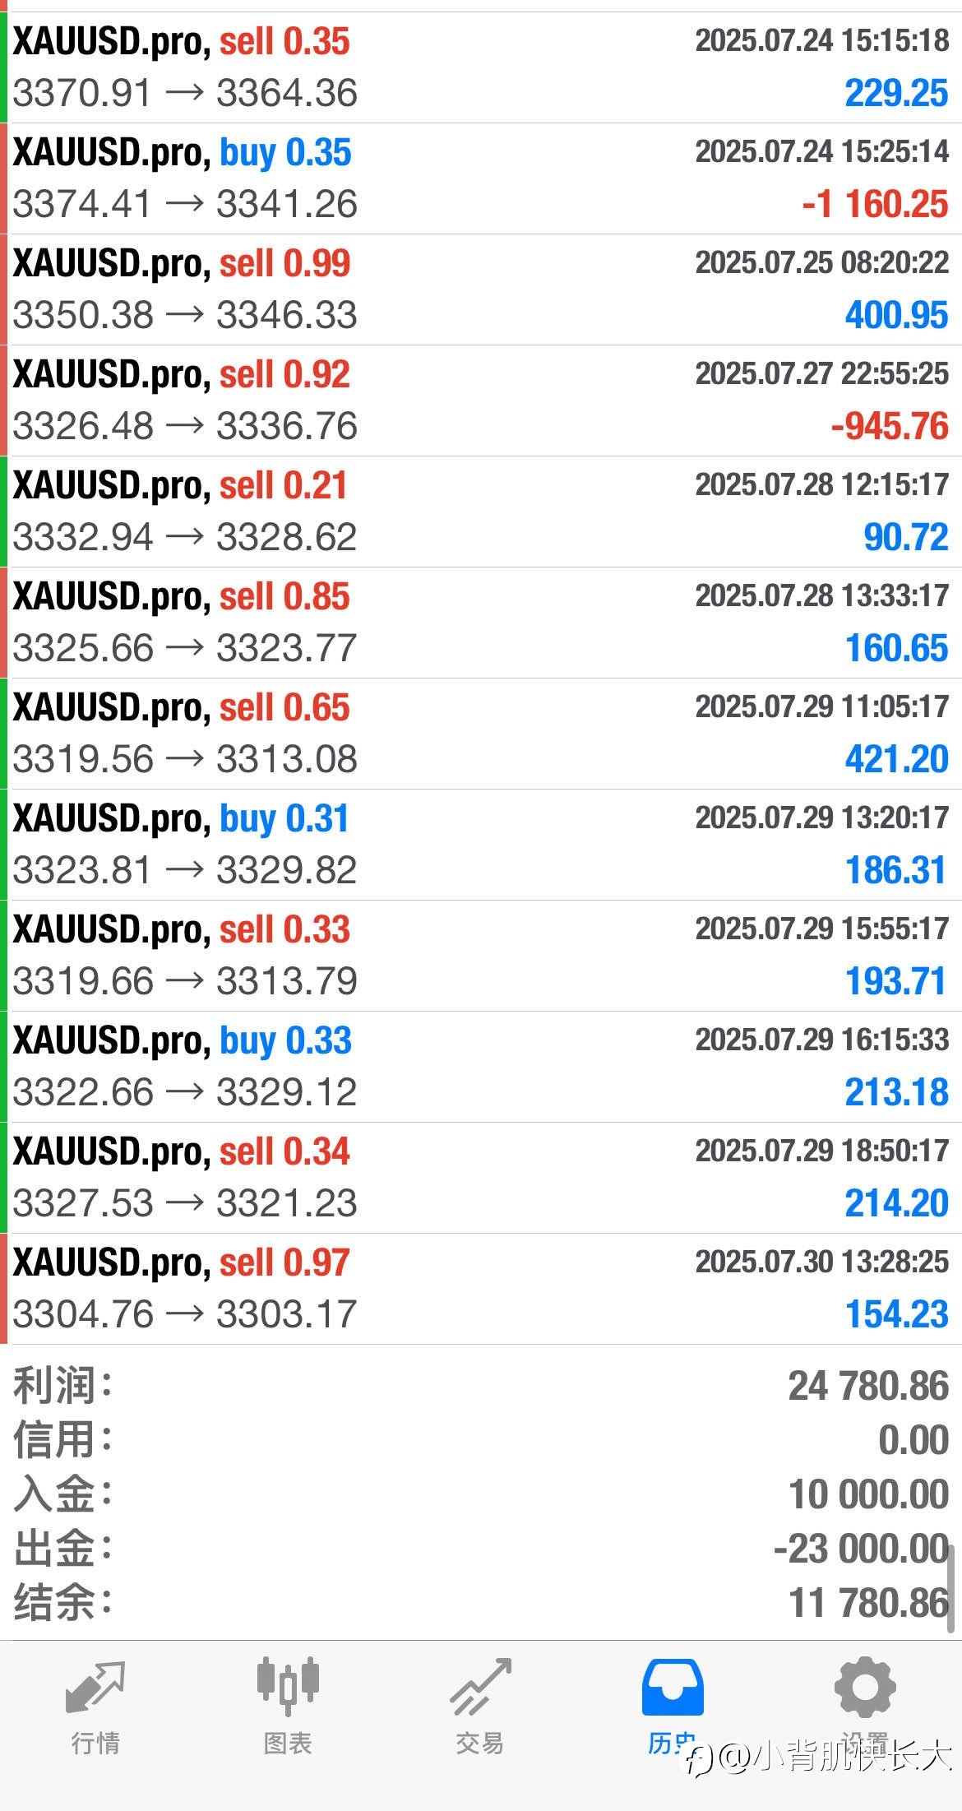The width and height of the screenshot is (962, 1811).
Task: Tap the 利润 label
Action: coord(62,1386)
